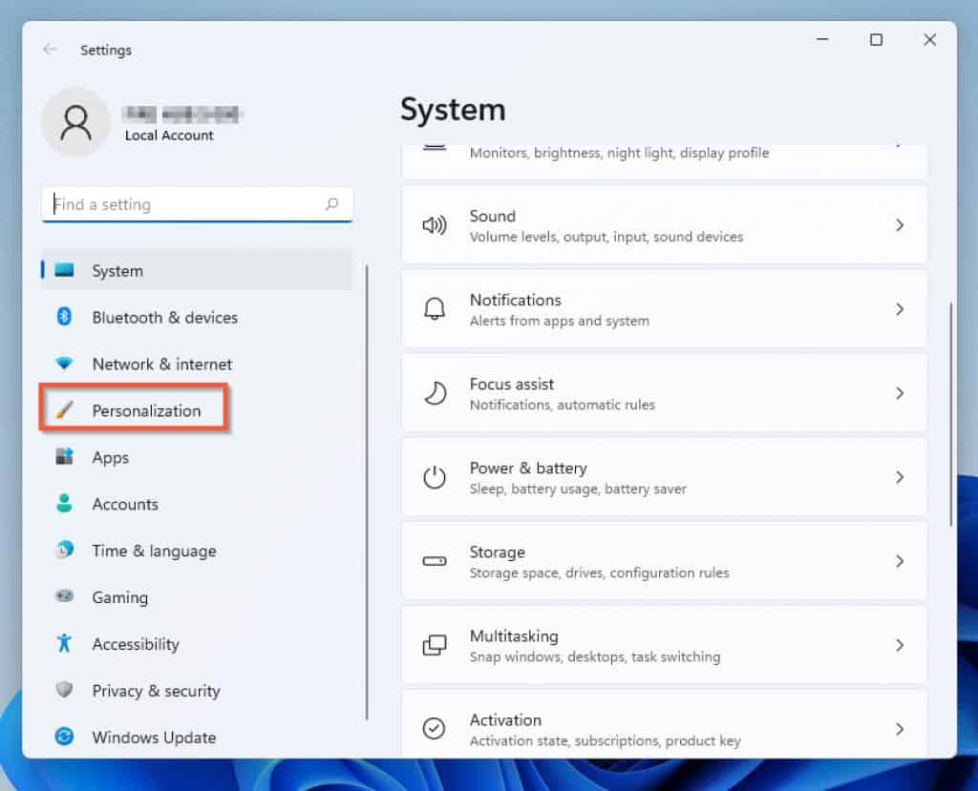978x791 pixels.
Task: Click 'Storage space, drives, configuration rules' text
Action: tap(599, 572)
